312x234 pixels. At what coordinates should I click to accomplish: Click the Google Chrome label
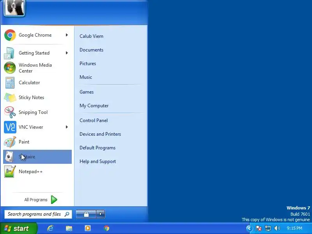(35, 35)
